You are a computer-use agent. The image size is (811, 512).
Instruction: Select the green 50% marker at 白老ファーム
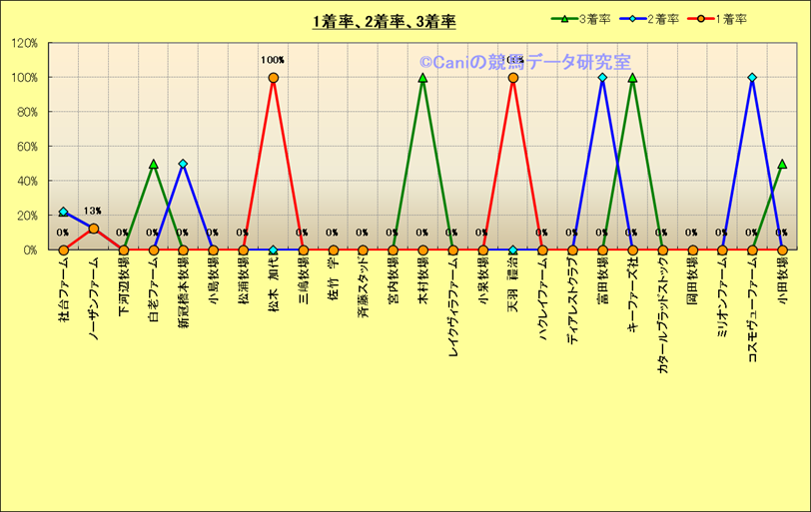coord(153,164)
